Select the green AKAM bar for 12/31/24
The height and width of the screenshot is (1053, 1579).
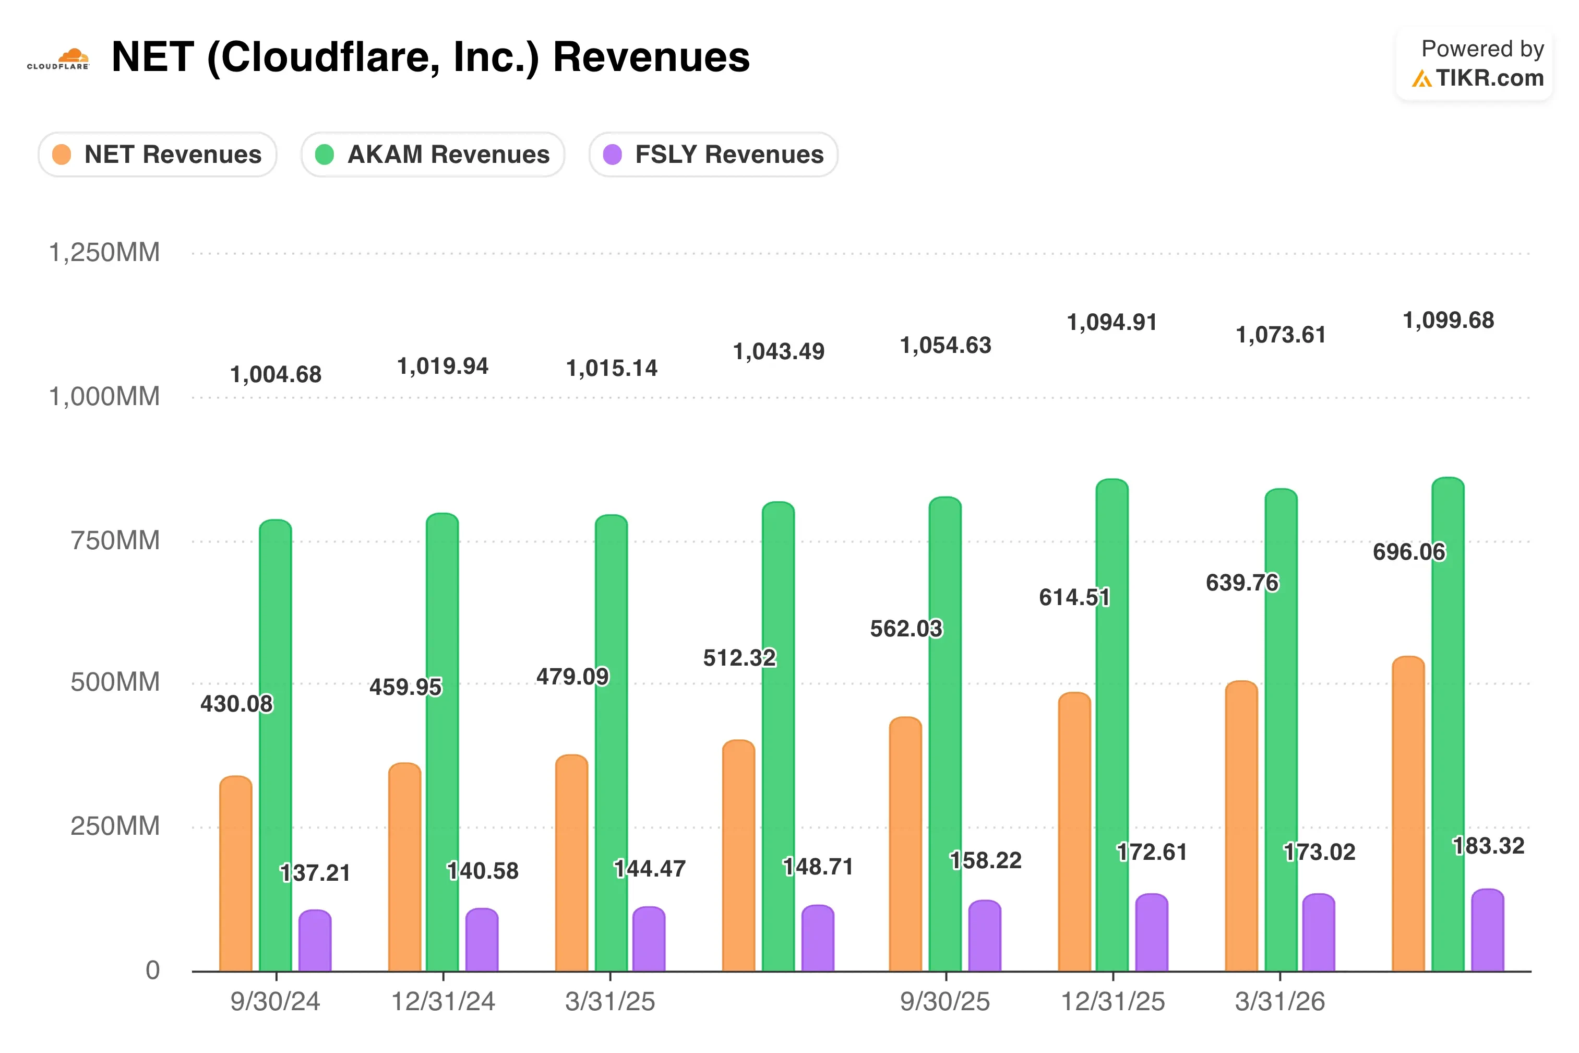click(x=442, y=742)
